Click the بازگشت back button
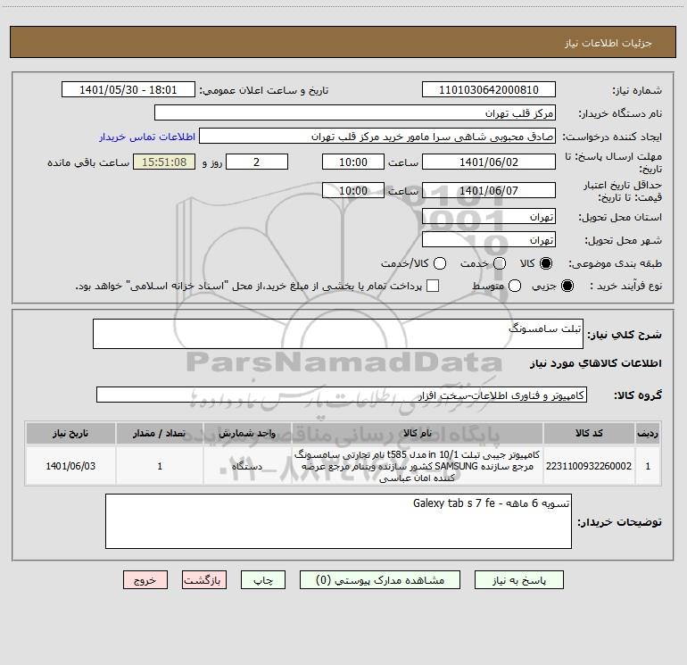Screen dimensions: 687x665 point(204,580)
